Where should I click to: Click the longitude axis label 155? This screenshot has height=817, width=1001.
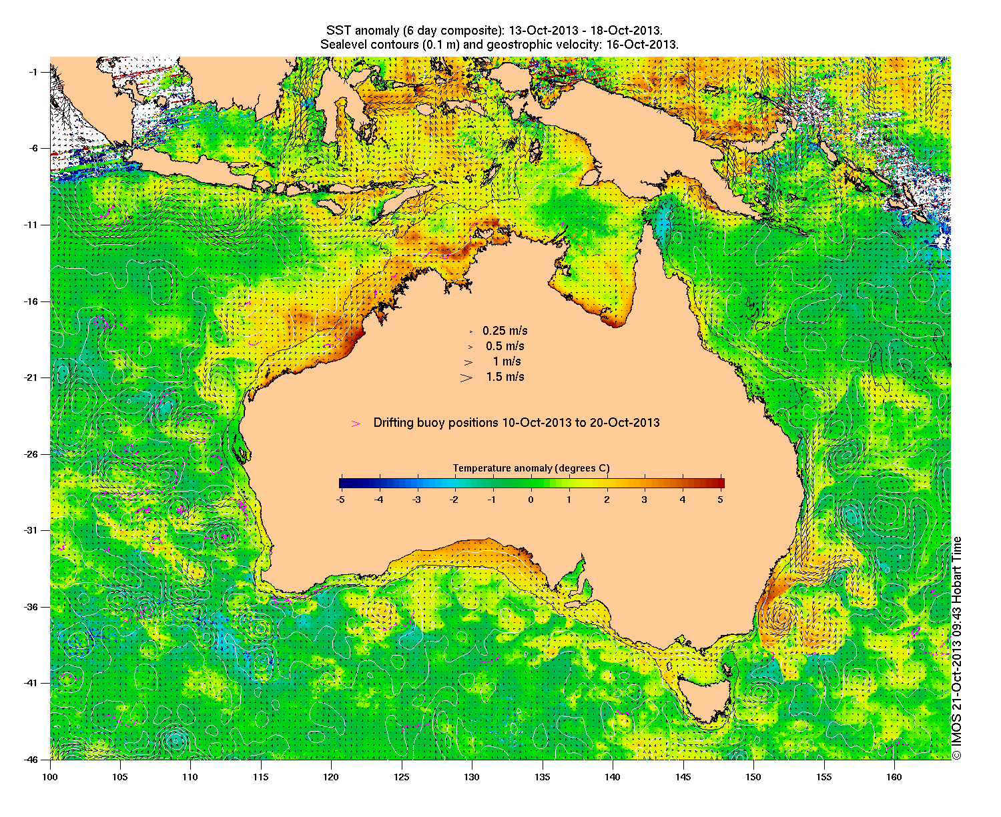coord(824,777)
